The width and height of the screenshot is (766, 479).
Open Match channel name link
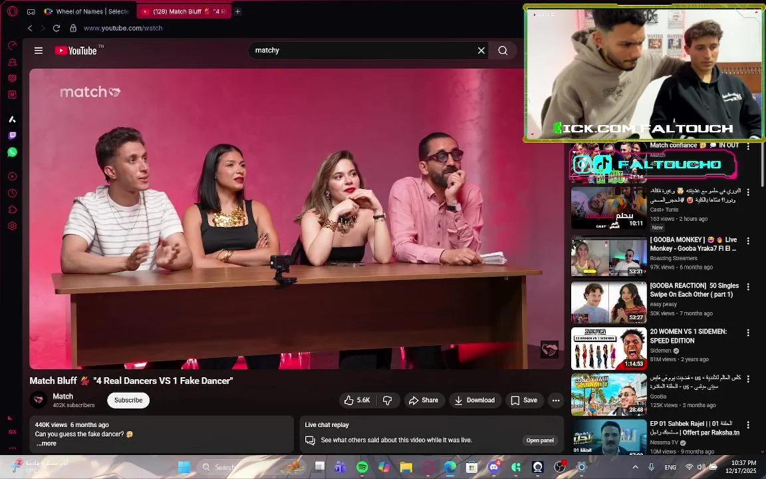tap(63, 397)
